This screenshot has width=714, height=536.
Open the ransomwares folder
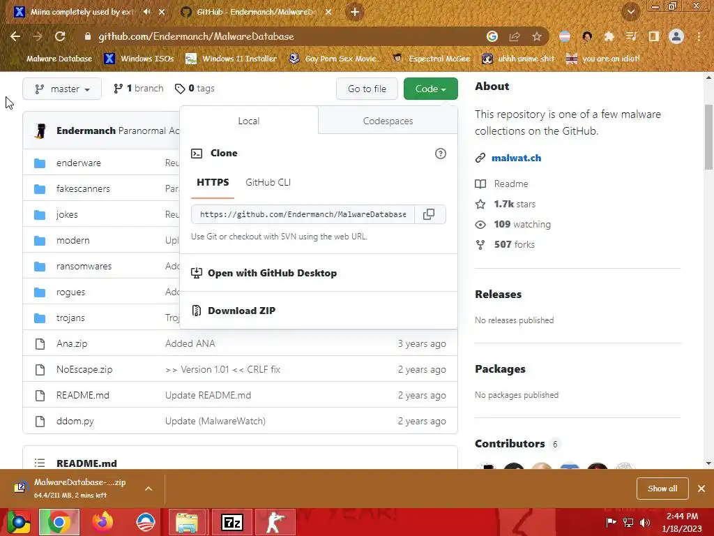84,266
